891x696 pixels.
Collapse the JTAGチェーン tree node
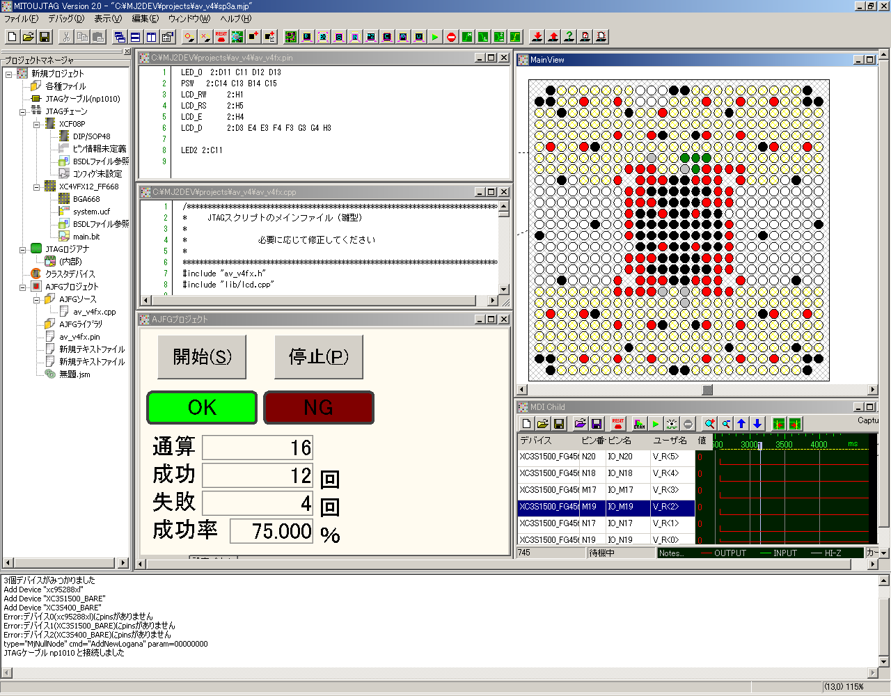(23, 111)
